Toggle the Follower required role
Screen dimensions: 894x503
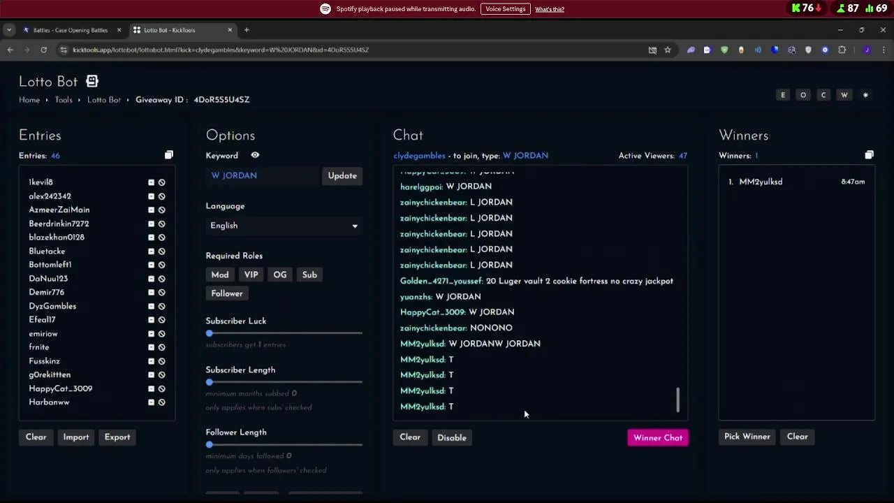coord(227,293)
